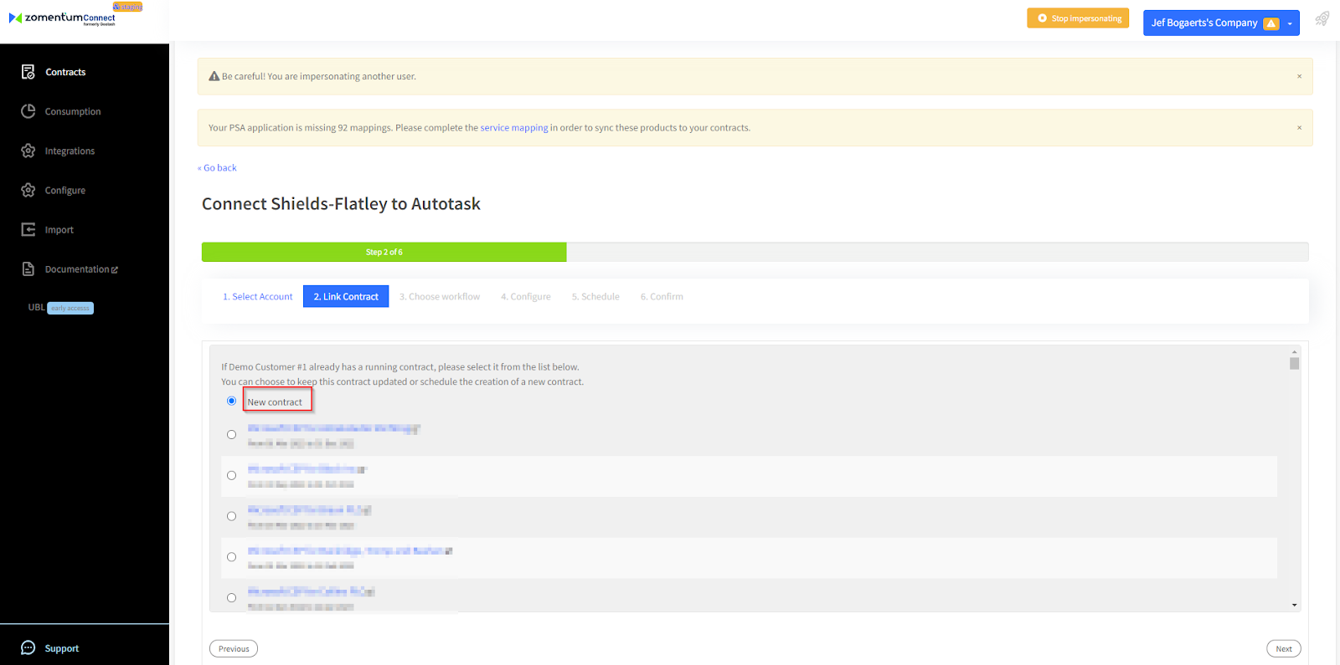The width and height of the screenshot is (1340, 665).
Task: Click the contract list scroll up arrow
Action: (x=1294, y=352)
